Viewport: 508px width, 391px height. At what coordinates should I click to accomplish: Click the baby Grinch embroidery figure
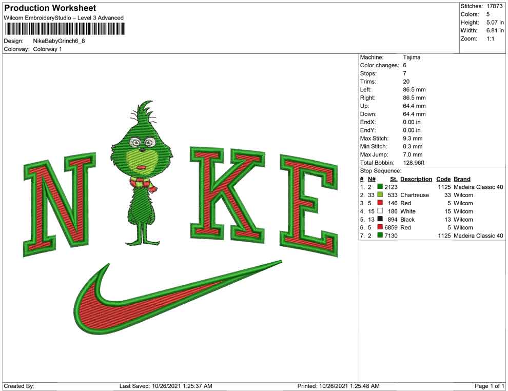coord(142,173)
